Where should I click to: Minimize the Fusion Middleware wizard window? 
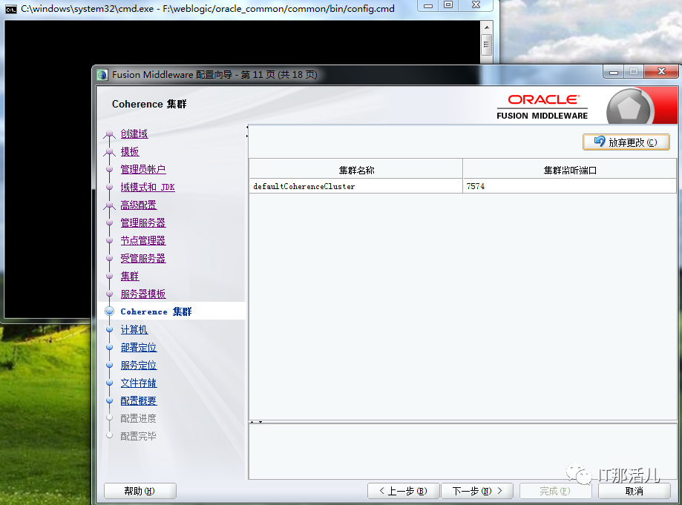614,72
